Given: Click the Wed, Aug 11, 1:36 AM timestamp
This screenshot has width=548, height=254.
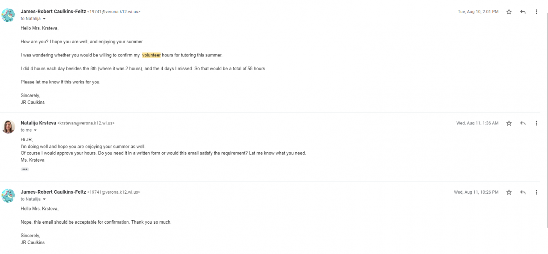Looking at the screenshot, I should [477, 123].
